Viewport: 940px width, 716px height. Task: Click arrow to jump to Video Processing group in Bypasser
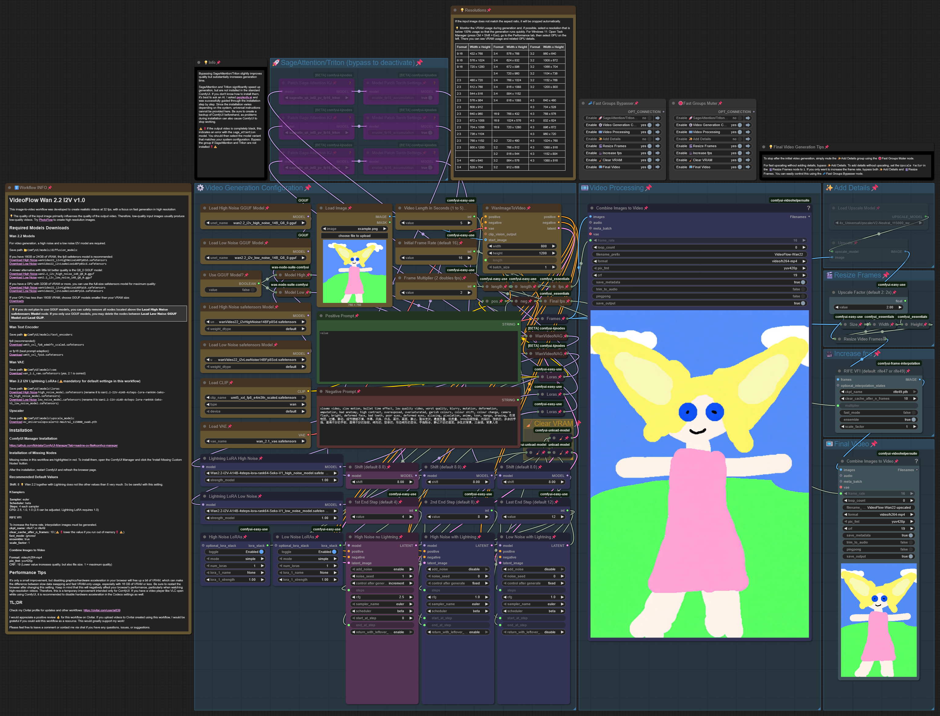[x=658, y=132]
